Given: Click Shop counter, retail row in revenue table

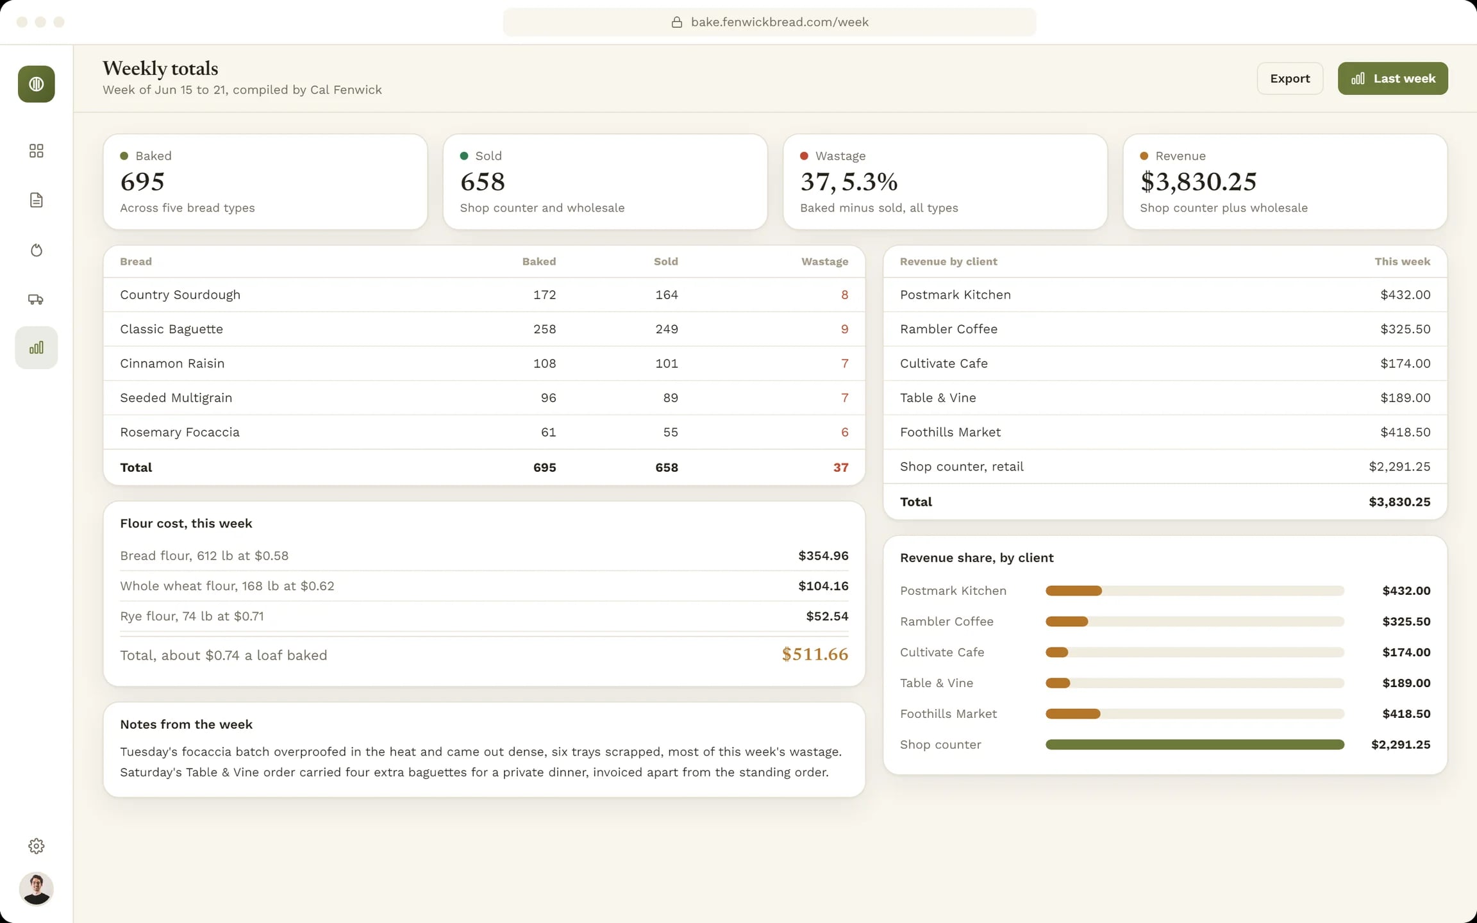Looking at the screenshot, I should coord(1165,467).
